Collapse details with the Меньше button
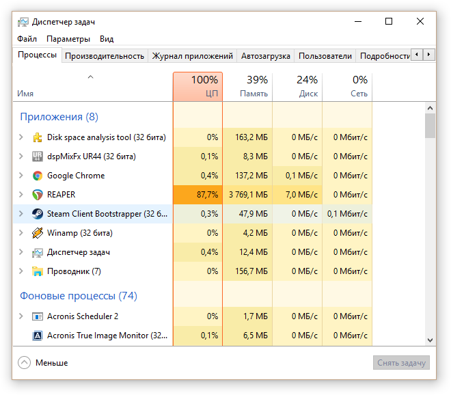 pos(43,363)
